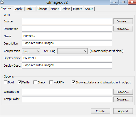This screenshot has height=117, width=136.
Task: Select the Change tab
Action: [x=42, y=9]
